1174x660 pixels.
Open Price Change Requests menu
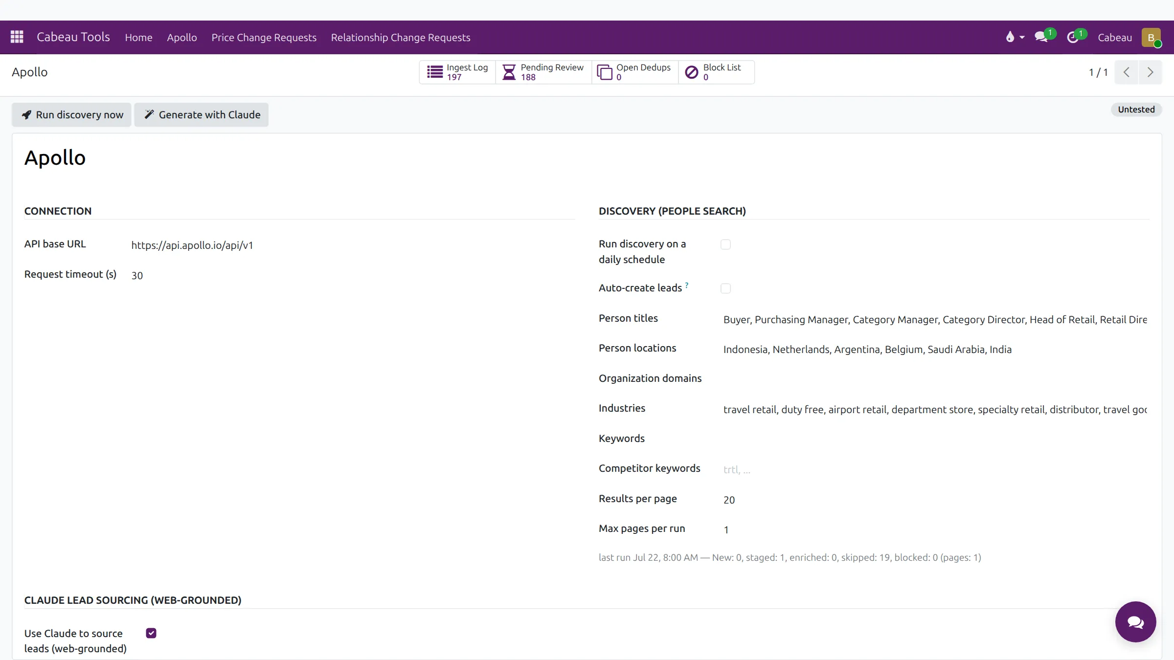264,38
